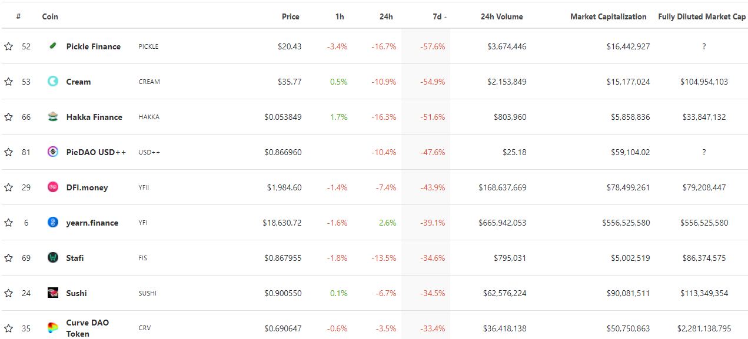748x339 pixels.
Task: Click the question mark in Pickle Finance row
Action: coord(704,46)
